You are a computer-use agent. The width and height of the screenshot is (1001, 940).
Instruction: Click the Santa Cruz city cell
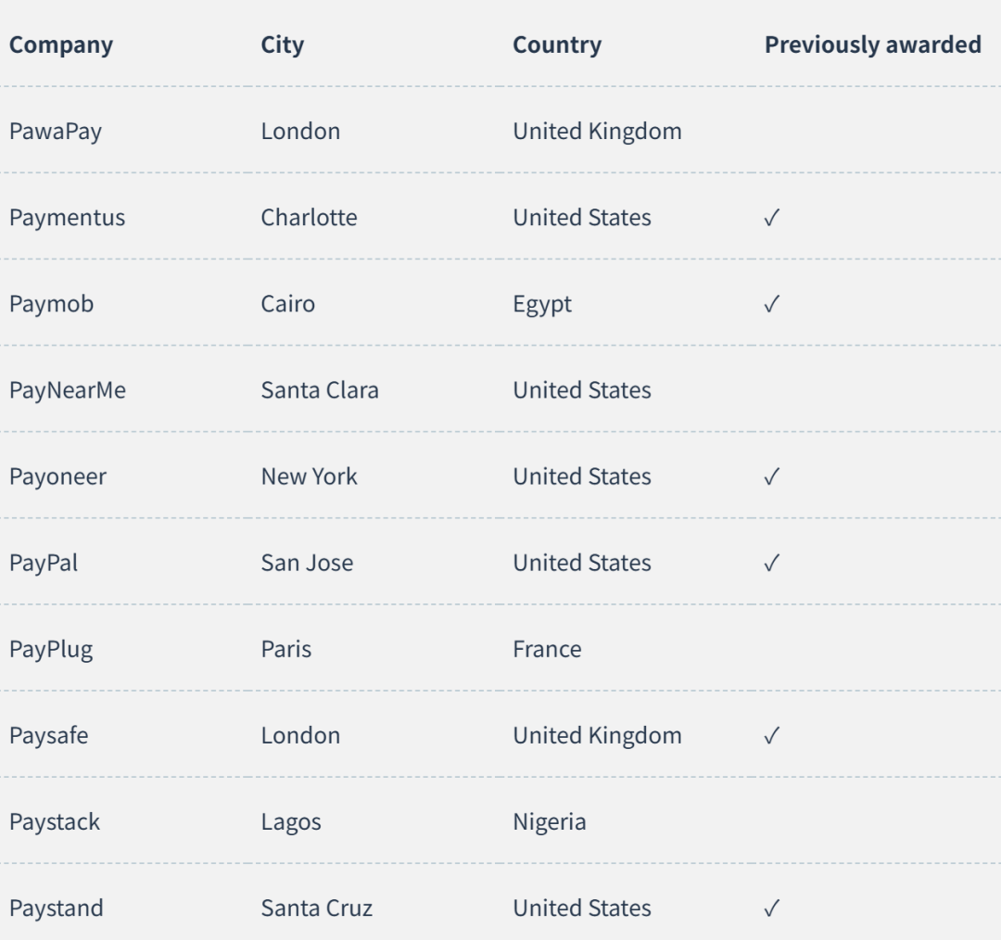click(317, 908)
